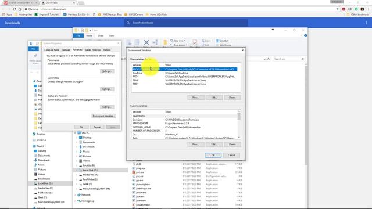Open Computer Name tab in System Properties
This screenshot has height=209, width=372.
(x=52, y=50)
